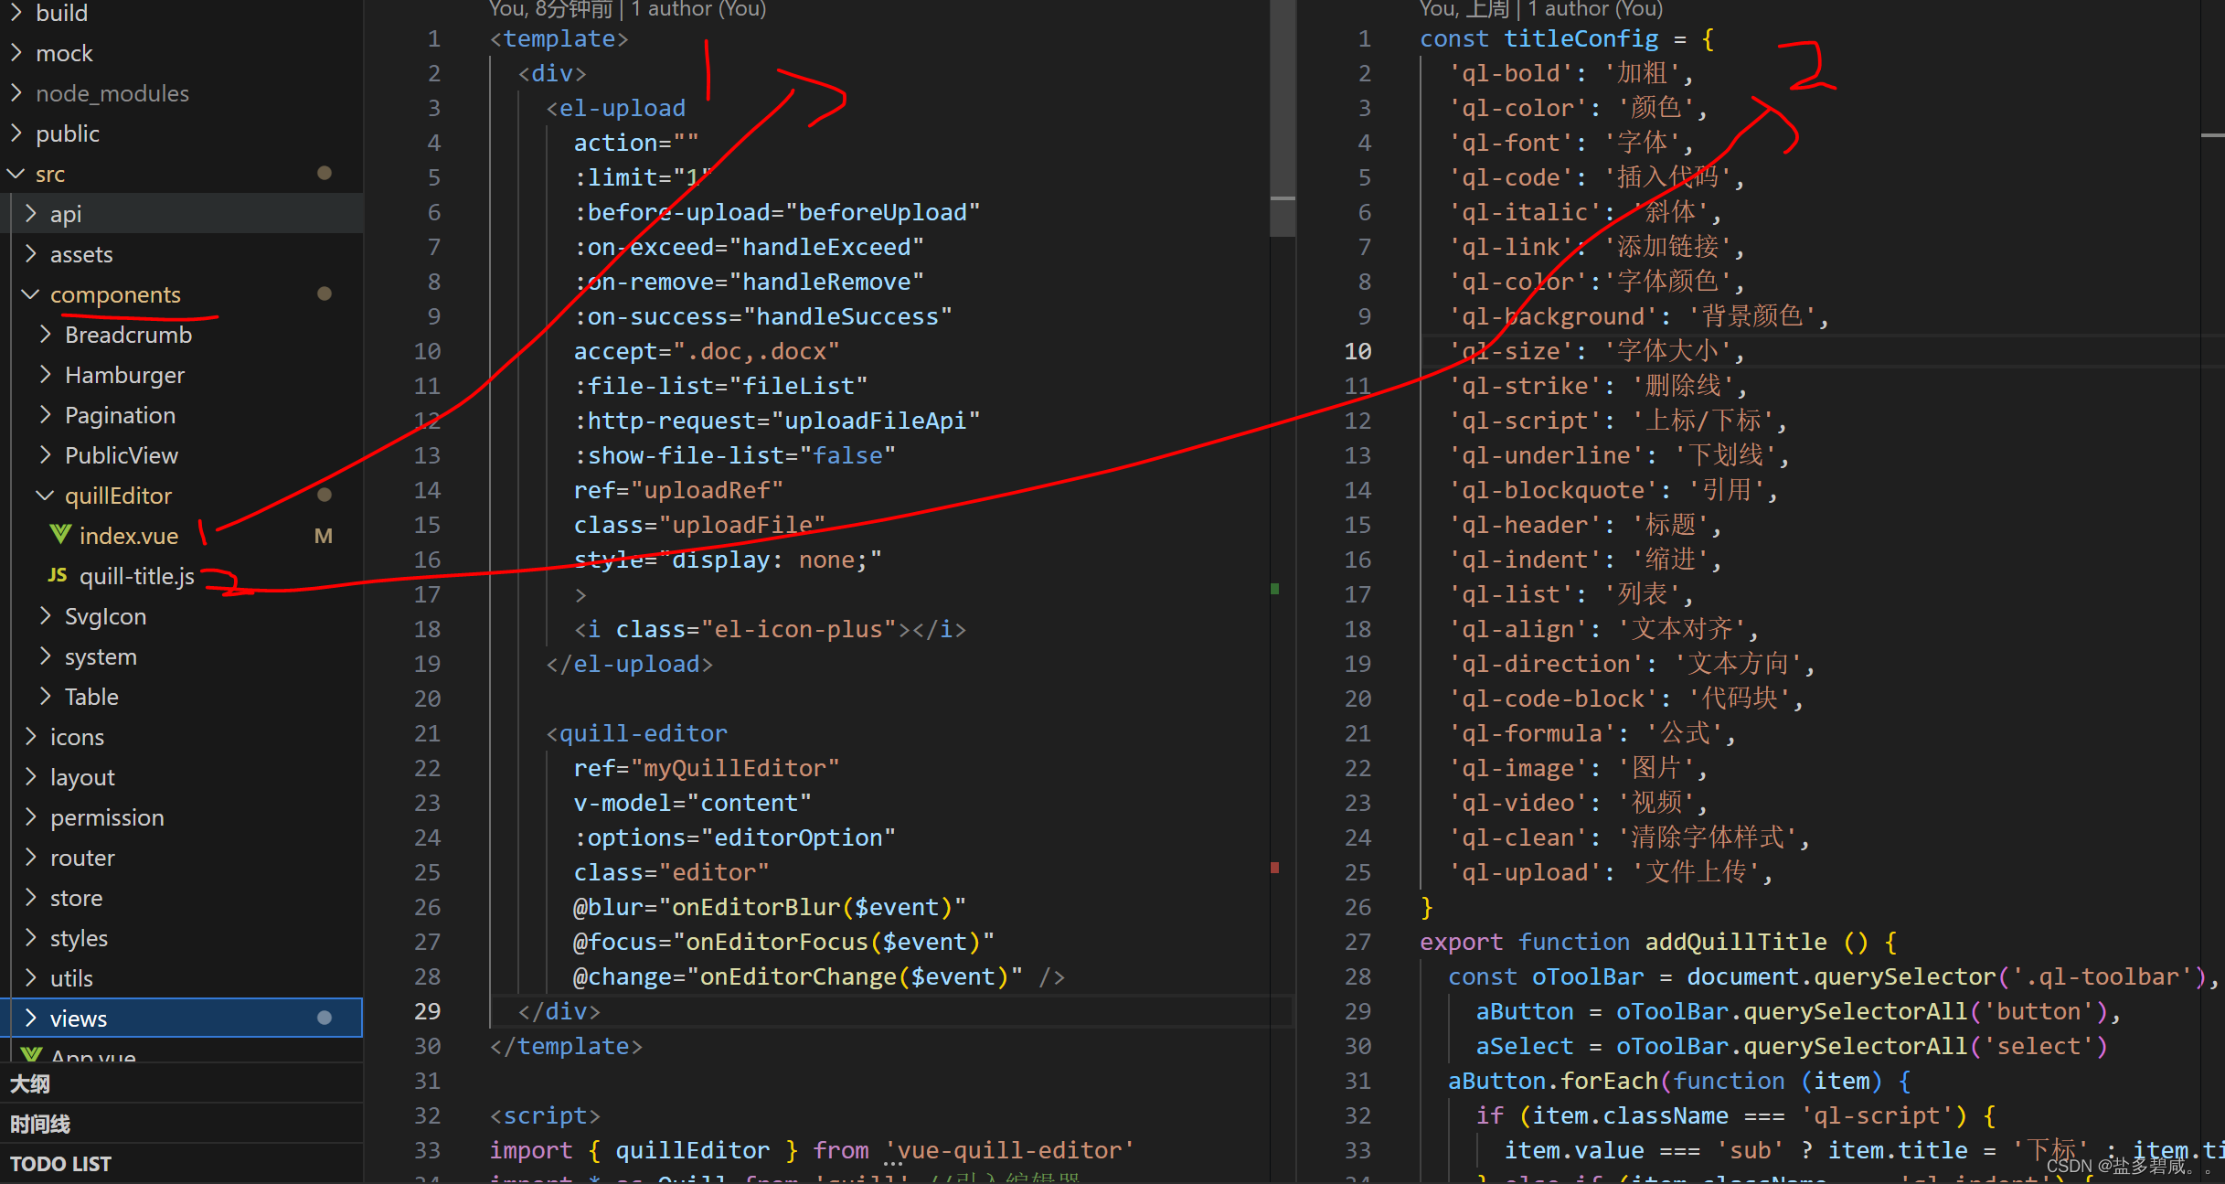Collapse the src folder

pyautogui.click(x=16, y=173)
